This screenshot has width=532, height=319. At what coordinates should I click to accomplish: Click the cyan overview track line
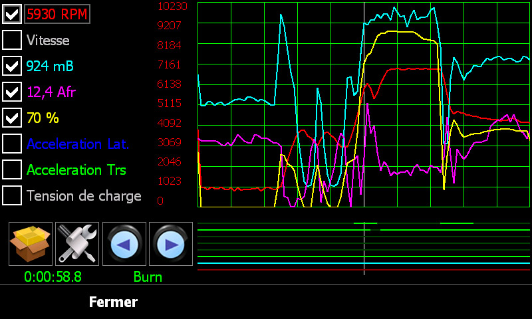tap(363, 263)
